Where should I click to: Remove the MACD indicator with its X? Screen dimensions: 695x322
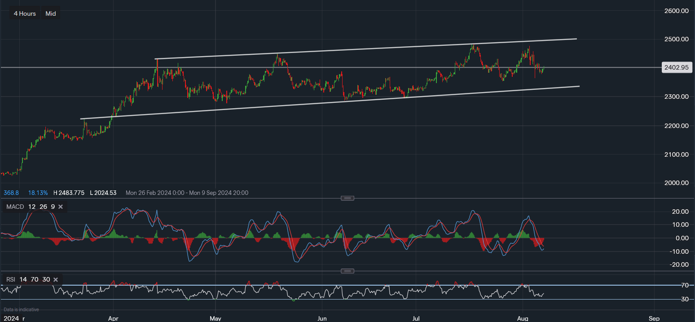[61, 207]
